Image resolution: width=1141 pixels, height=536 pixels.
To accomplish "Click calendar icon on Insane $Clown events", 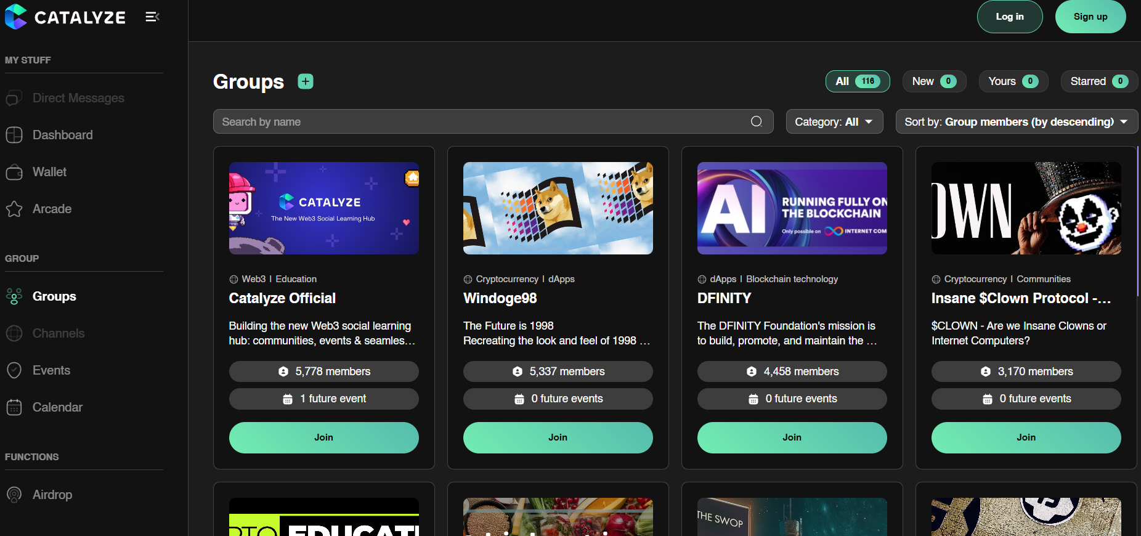I will [988, 399].
